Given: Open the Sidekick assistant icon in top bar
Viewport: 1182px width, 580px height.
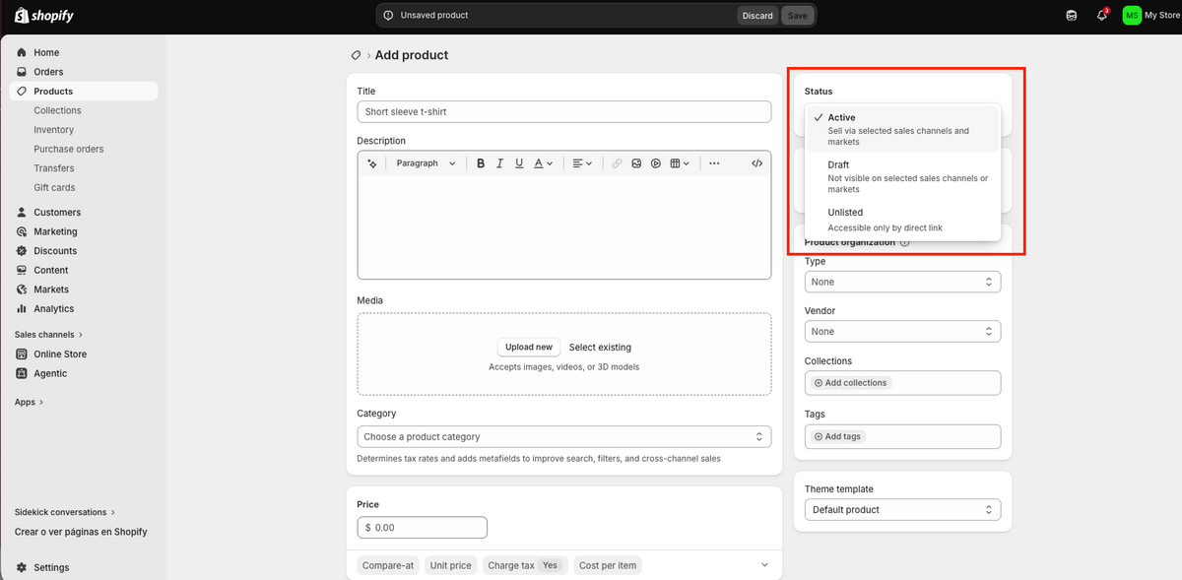Looking at the screenshot, I should 1072,16.
